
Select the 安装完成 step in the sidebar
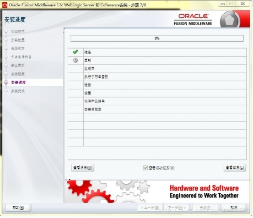pos(18,91)
